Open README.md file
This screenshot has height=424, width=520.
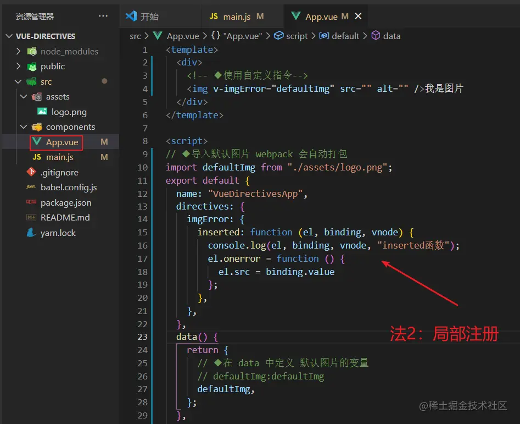pyautogui.click(x=65, y=217)
